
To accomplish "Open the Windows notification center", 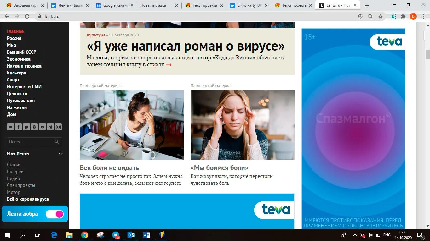I will tap(421, 235).
